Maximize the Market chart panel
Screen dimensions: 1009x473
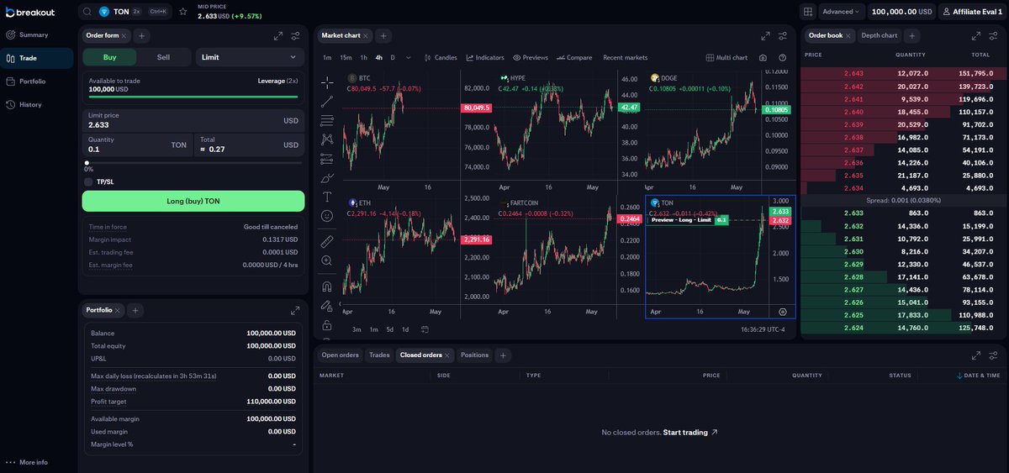765,36
